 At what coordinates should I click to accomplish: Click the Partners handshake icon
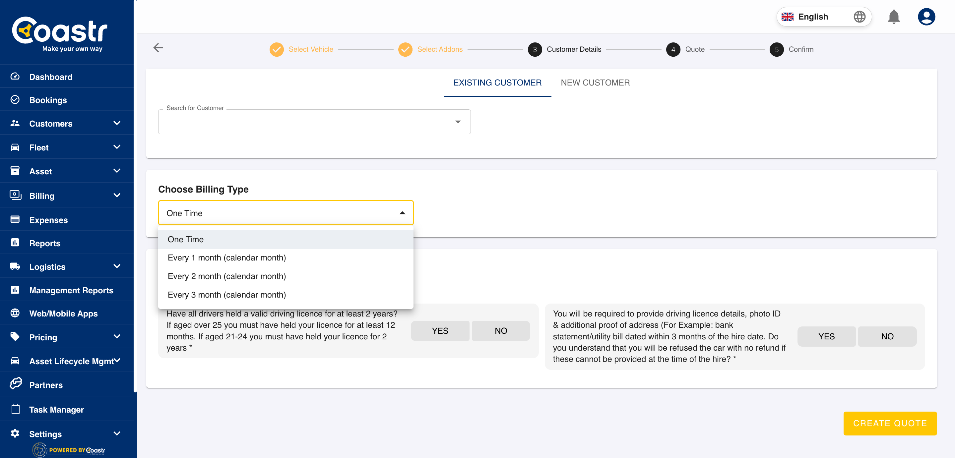click(x=16, y=384)
